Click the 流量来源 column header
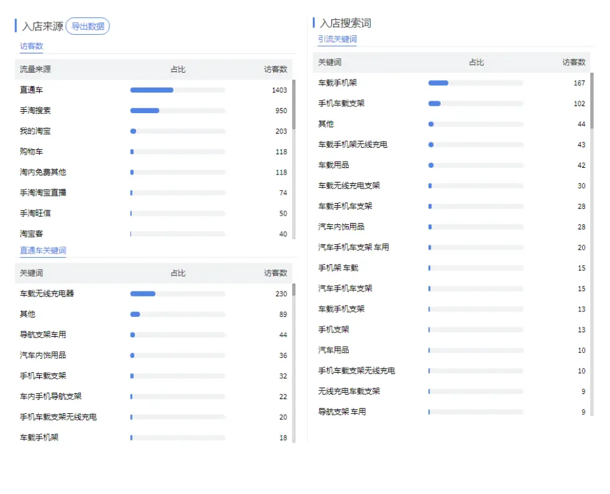The height and width of the screenshot is (494, 610). [35, 70]
